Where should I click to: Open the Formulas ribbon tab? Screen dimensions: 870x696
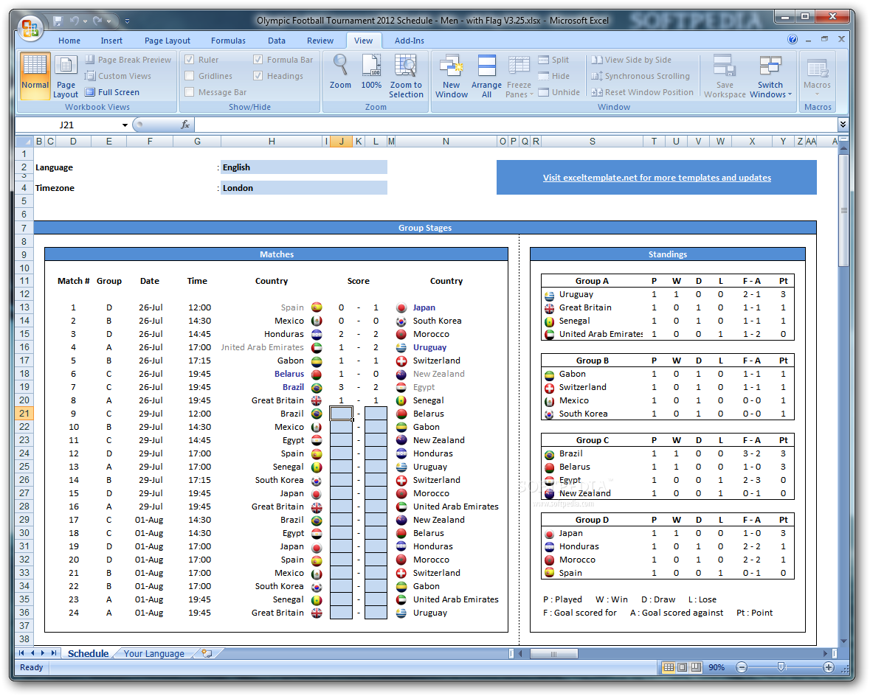[228, 41]
